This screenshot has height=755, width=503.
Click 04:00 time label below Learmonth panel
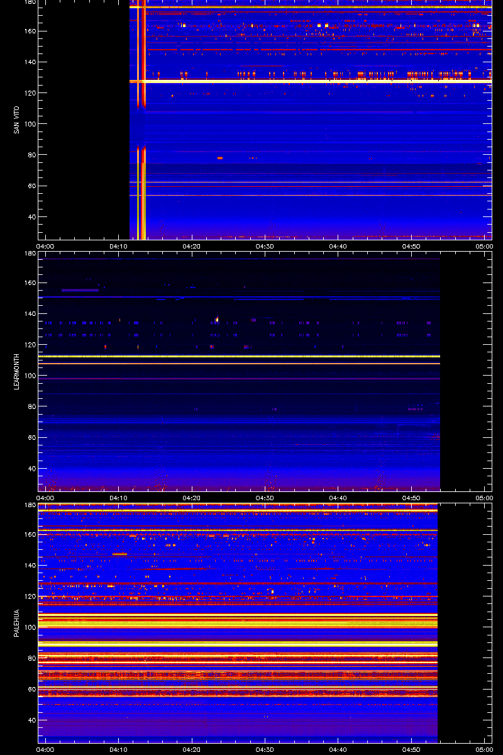click(46, 498)
